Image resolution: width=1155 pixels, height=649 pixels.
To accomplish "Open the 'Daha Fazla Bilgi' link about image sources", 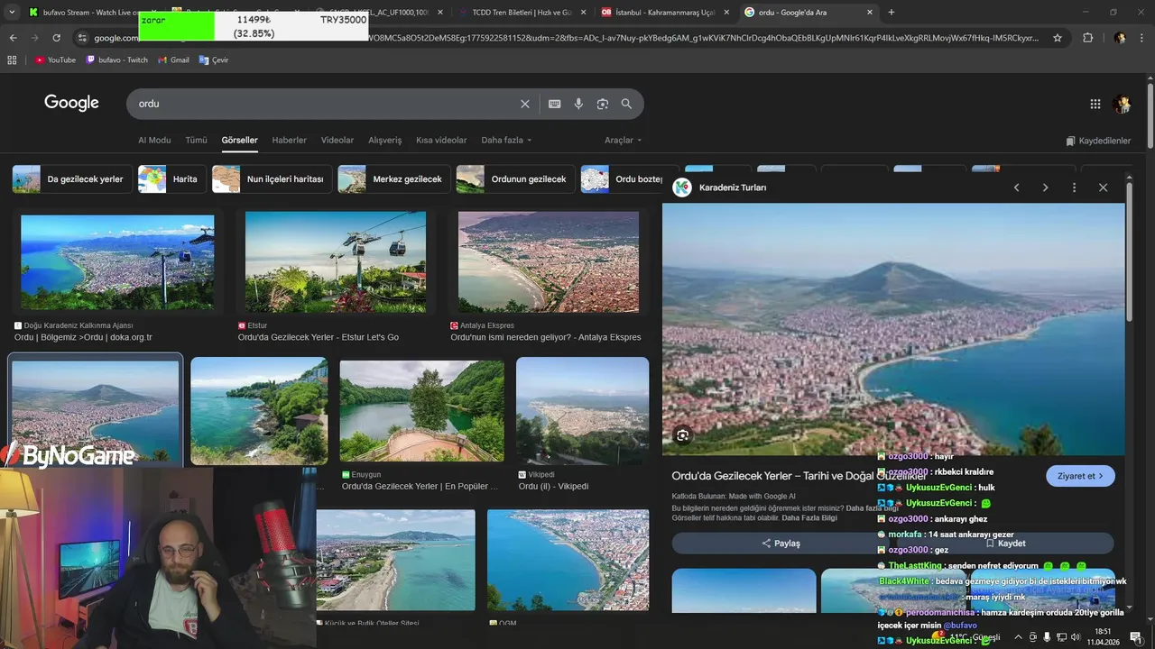I will (x=808, y=518).
